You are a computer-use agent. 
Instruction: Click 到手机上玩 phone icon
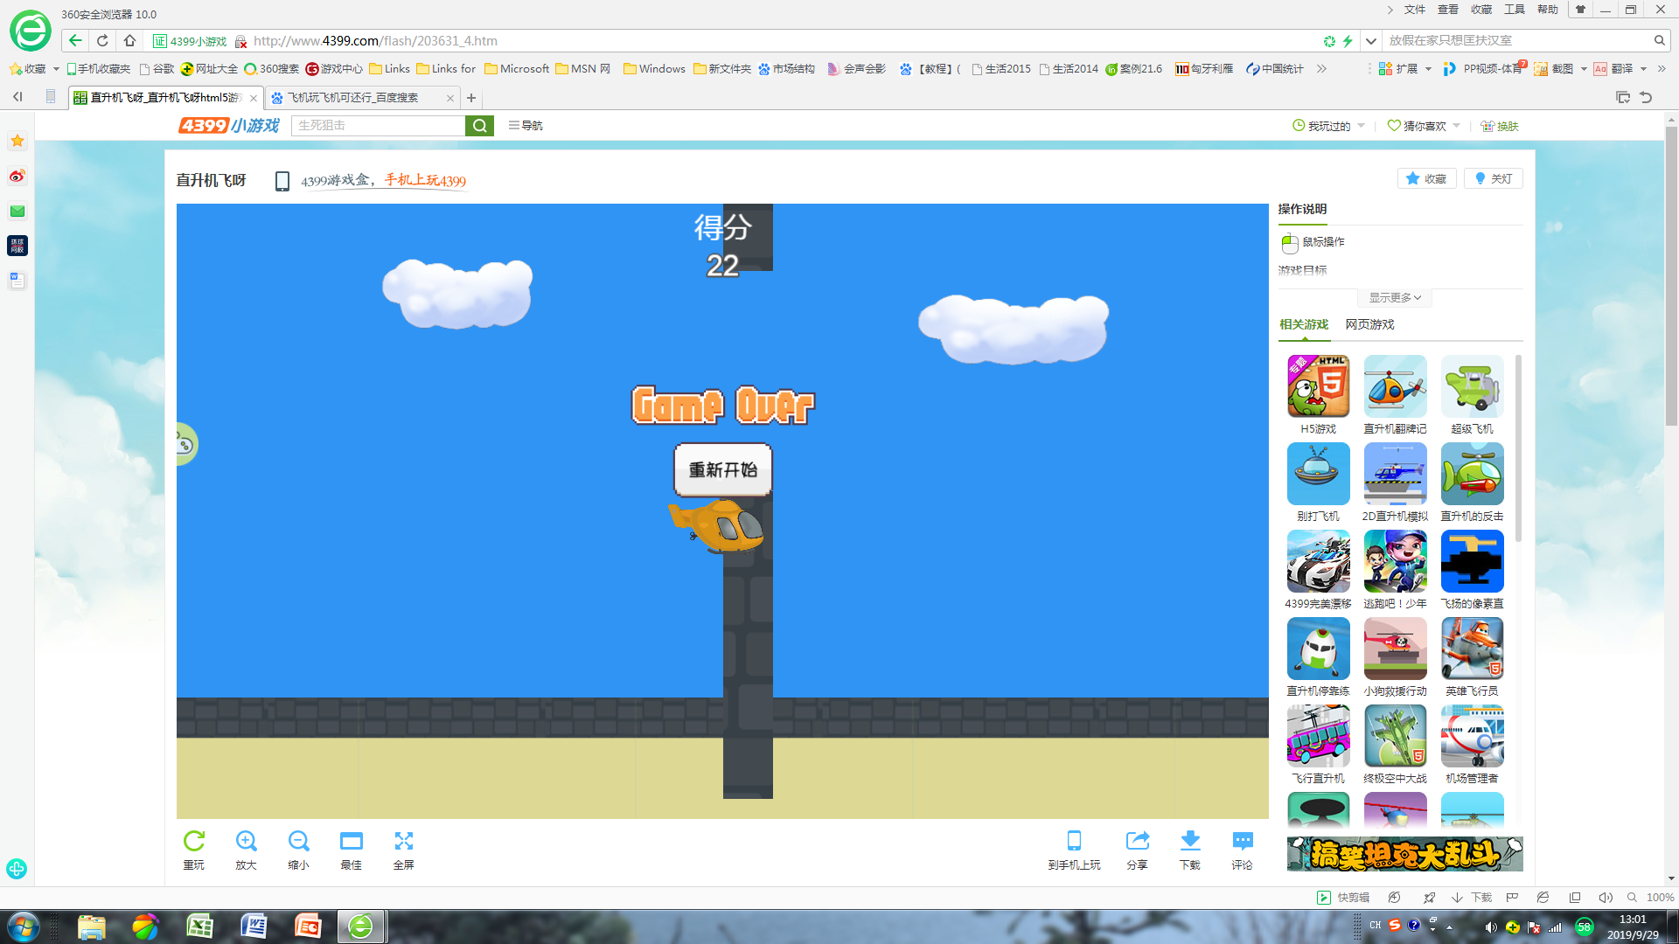pos(1074,841)
